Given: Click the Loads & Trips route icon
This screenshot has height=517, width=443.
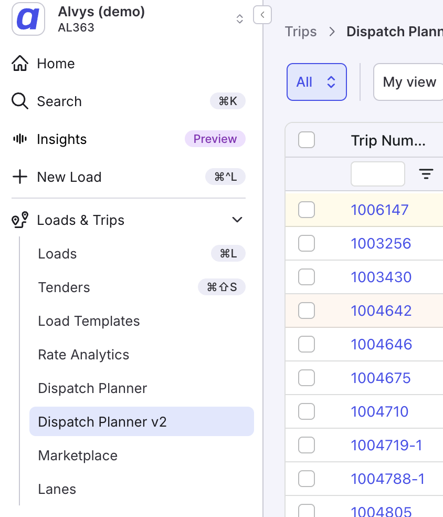Looking at the screenshot, I should pyautogui.click(x=20, y=220).
